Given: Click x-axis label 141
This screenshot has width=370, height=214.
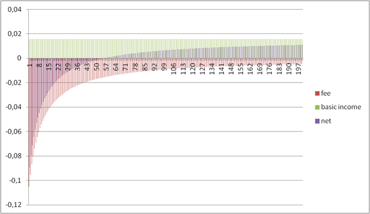Looking at the screenshot, I should click(x=222, y=68).
